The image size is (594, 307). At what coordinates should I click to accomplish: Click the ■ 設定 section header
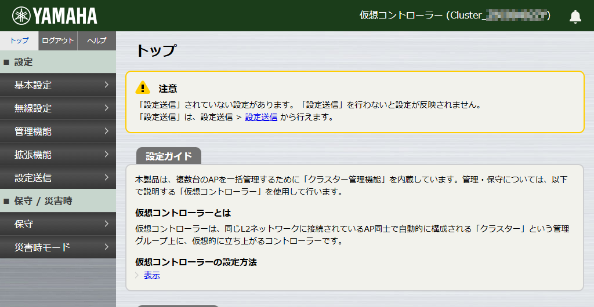(58, 62)
